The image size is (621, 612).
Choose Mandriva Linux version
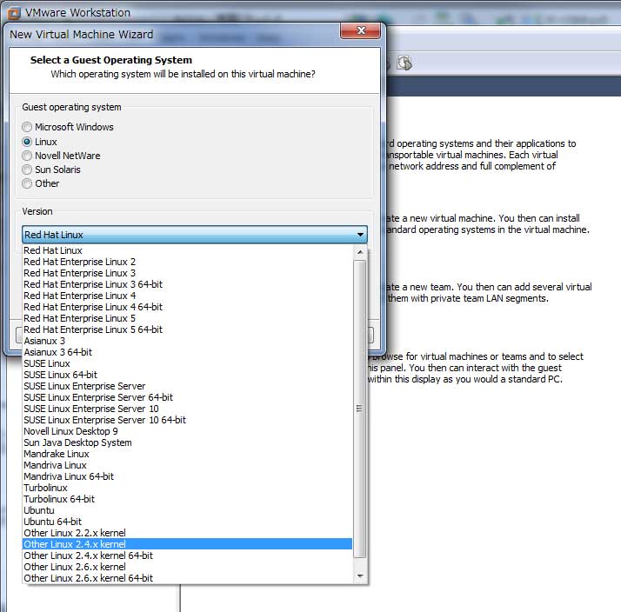pos(187,465)
